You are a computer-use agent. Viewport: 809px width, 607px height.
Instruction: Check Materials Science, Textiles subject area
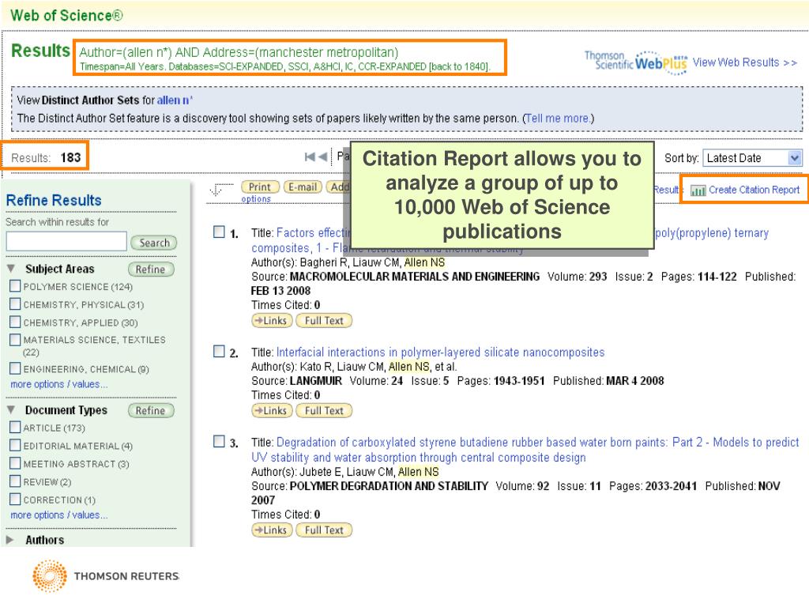point(15,340)
